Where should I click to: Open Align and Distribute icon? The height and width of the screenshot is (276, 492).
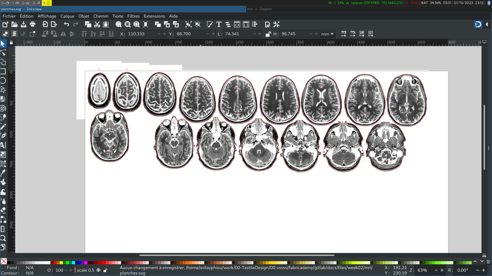point(255,25)
